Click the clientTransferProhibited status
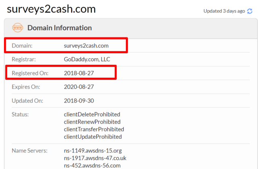Viewport: 258px width, 169px height. tap(94, 129)
